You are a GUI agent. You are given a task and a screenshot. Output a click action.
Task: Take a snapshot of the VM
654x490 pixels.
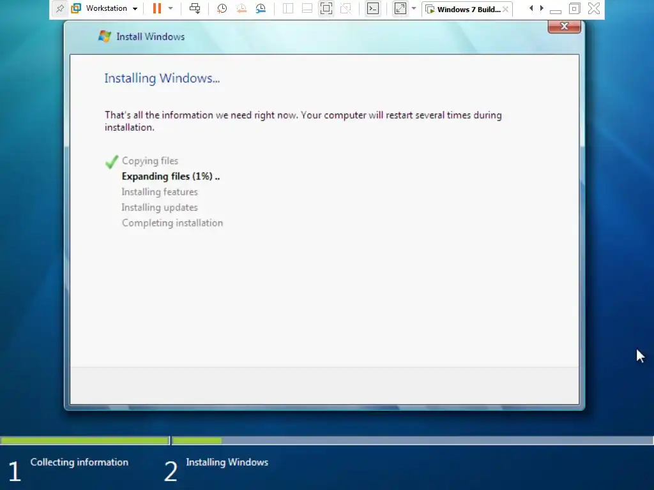click(x=222, y=8)
